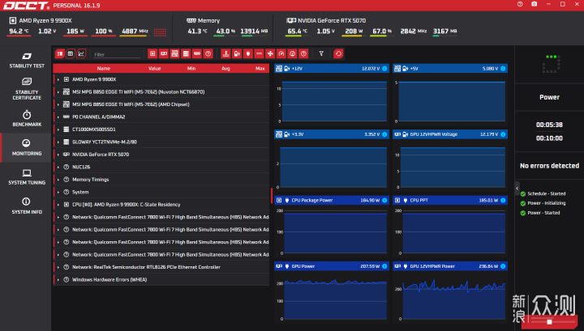The image size is (584, 331).
Task: Toggle storage sensors filter icon
Action: (186, 54)
